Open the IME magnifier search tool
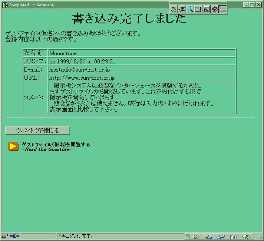The image size is (264, 241). (x=190, y=9)
